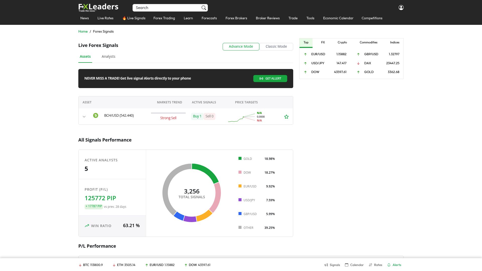Click the FXLeaders logo

click(98, 7)
